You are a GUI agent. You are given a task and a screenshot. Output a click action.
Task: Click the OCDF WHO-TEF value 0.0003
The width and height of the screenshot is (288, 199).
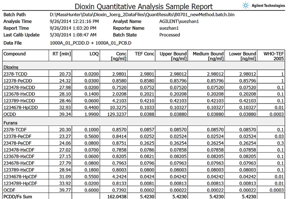coord(277,190)
